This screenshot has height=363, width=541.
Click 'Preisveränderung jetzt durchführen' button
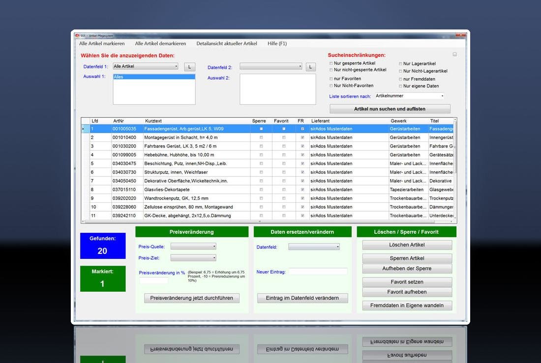point(192,298)
